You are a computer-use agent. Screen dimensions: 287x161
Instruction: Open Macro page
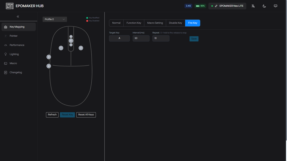tap(18, 63)
